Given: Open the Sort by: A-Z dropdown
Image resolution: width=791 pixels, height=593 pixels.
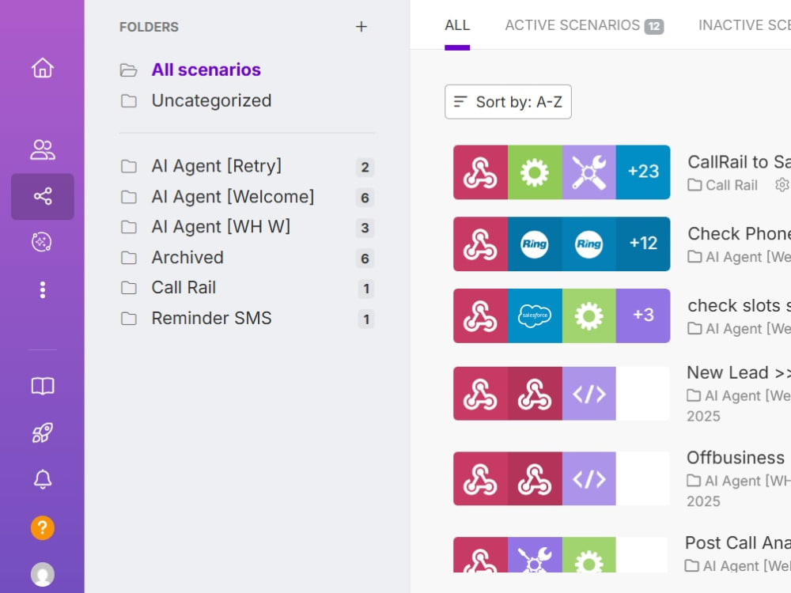Looking at the screenshot, I should [508, 102].
